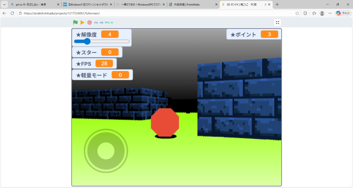
Task: Expand the tab search dropdown chevron
Action: click(x=4, y=4)
